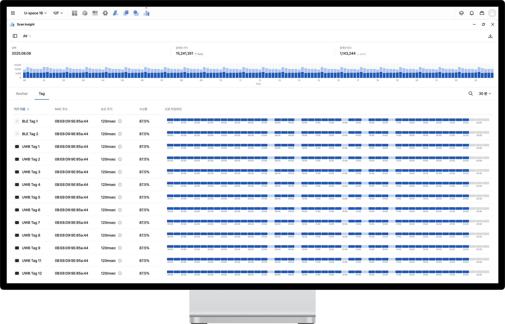The width and height of the screenshot is (505, 324).
Task: Select the Tag tab
Action: pyautogui.click(x=42, y=94)
